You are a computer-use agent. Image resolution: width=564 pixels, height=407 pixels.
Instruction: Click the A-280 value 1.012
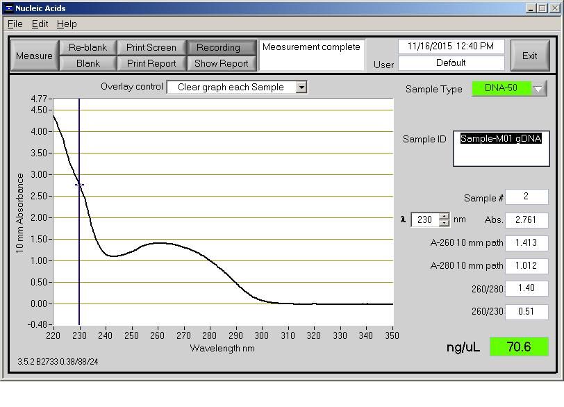point(526,266)
